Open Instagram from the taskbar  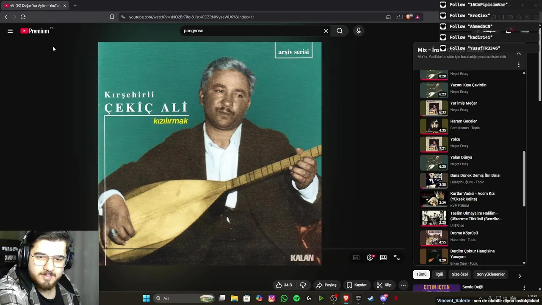[272, 298]
